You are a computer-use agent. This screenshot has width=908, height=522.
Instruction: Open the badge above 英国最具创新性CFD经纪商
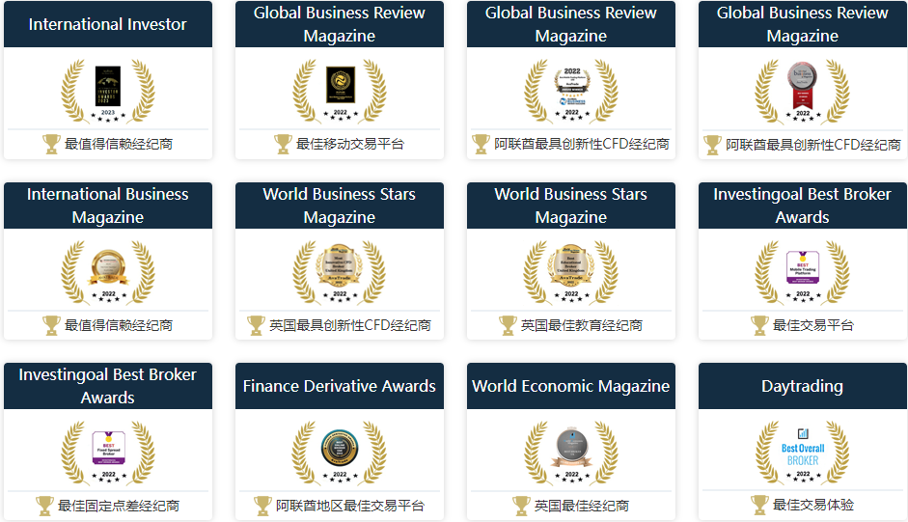click(x=340, y=264)
